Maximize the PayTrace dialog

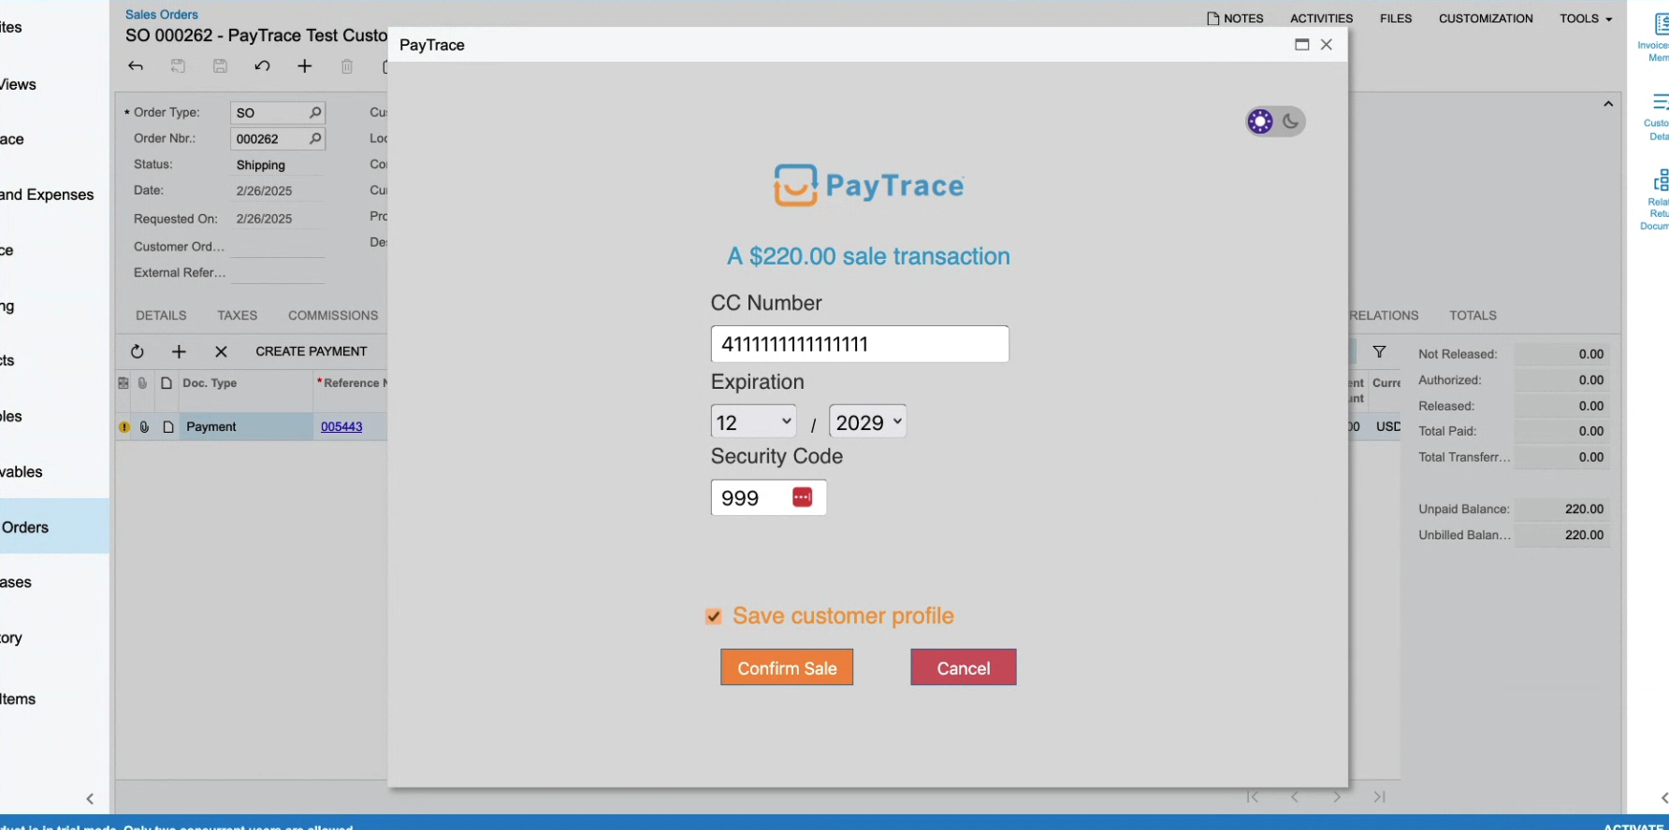tap(1301, 45)
